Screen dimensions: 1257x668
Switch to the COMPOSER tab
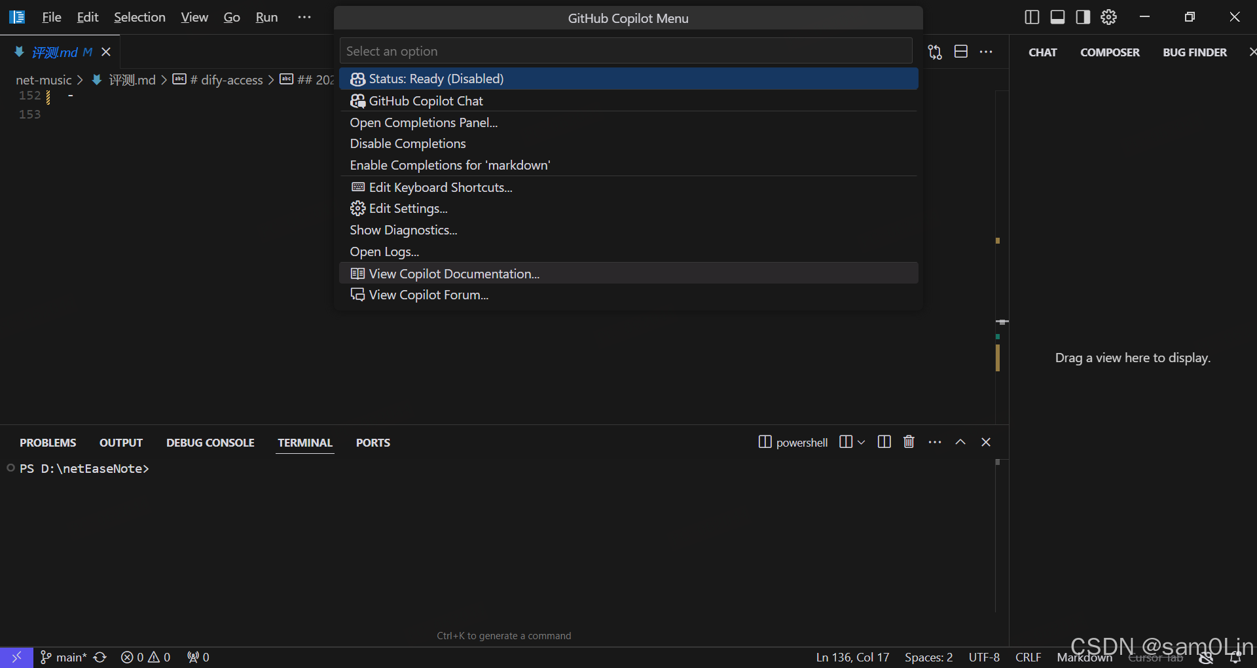(1110, 52)
